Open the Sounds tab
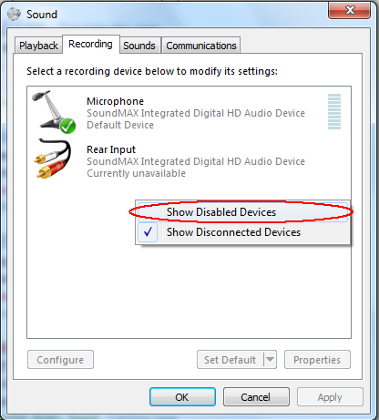The height and width of the screenshot is (420, 379). point(139,46)
